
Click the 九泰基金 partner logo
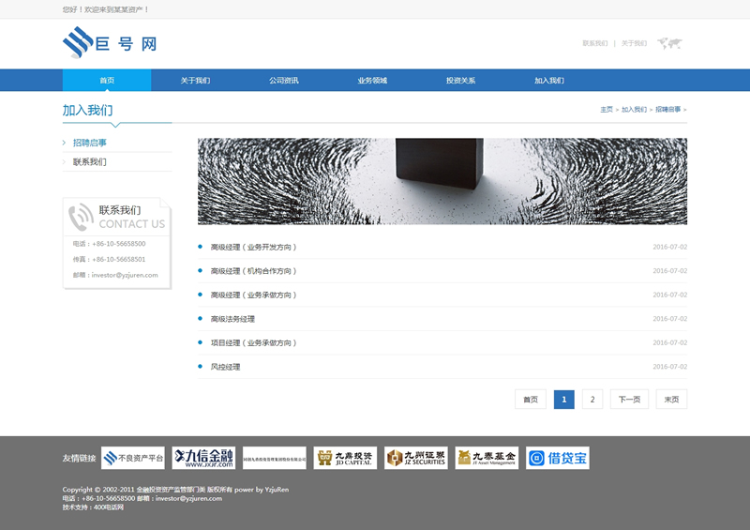pyautogui.click(x=487, y=458)
